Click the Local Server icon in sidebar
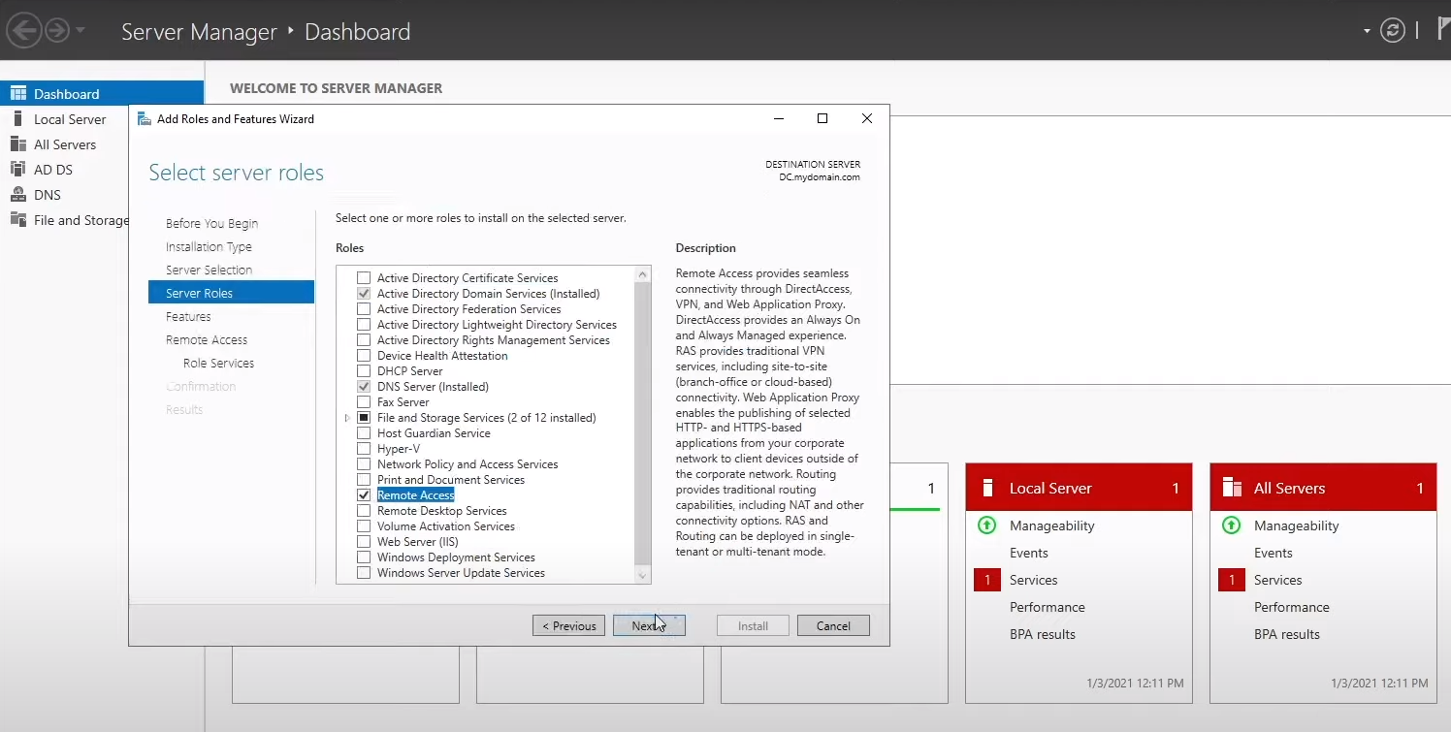Viewport: 1451px width, 732px height. pyautogui.click(x=17, y=118)
